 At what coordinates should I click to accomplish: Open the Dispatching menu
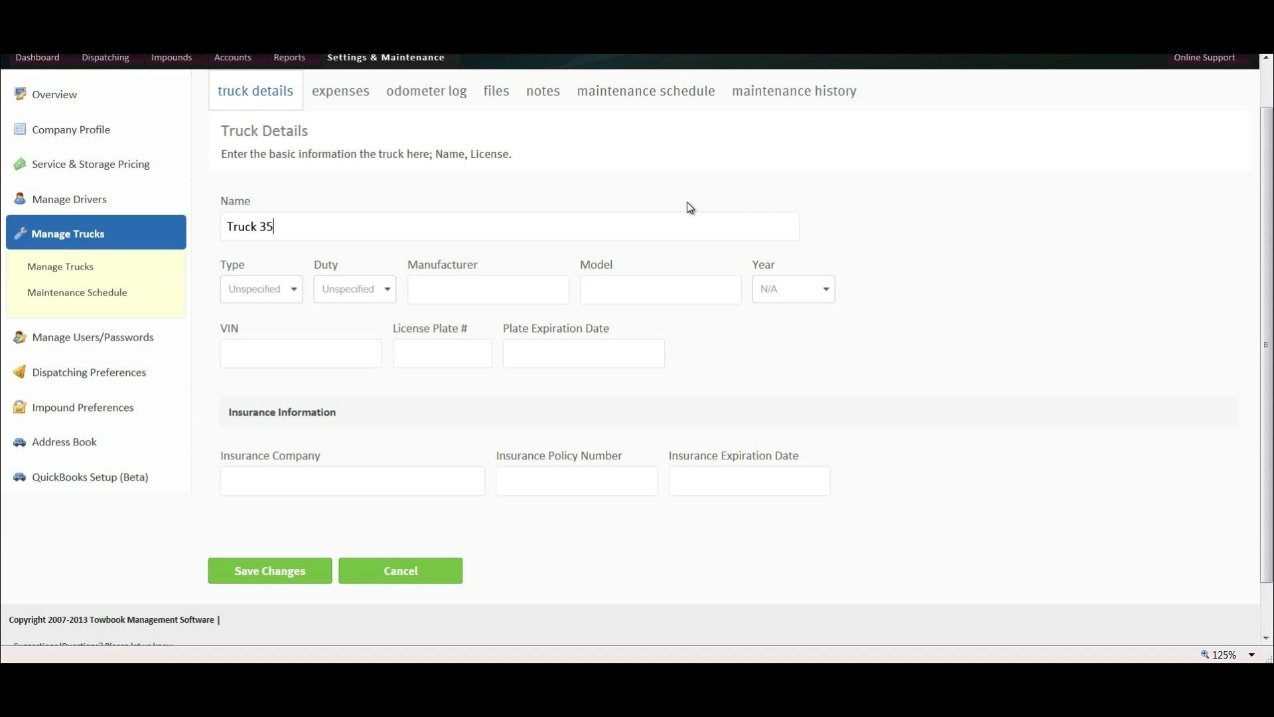click(x=106, y=58)
